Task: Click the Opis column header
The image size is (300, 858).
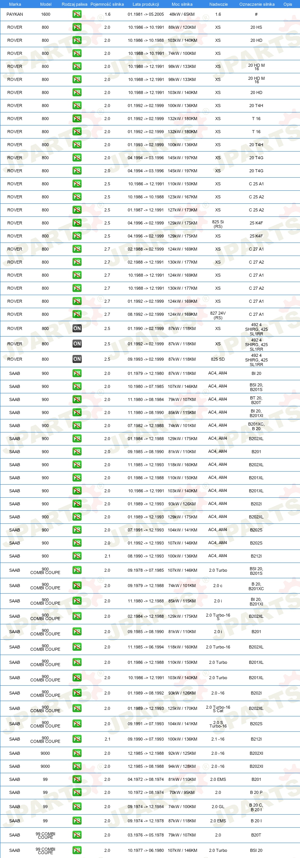Action: [288, 4]
